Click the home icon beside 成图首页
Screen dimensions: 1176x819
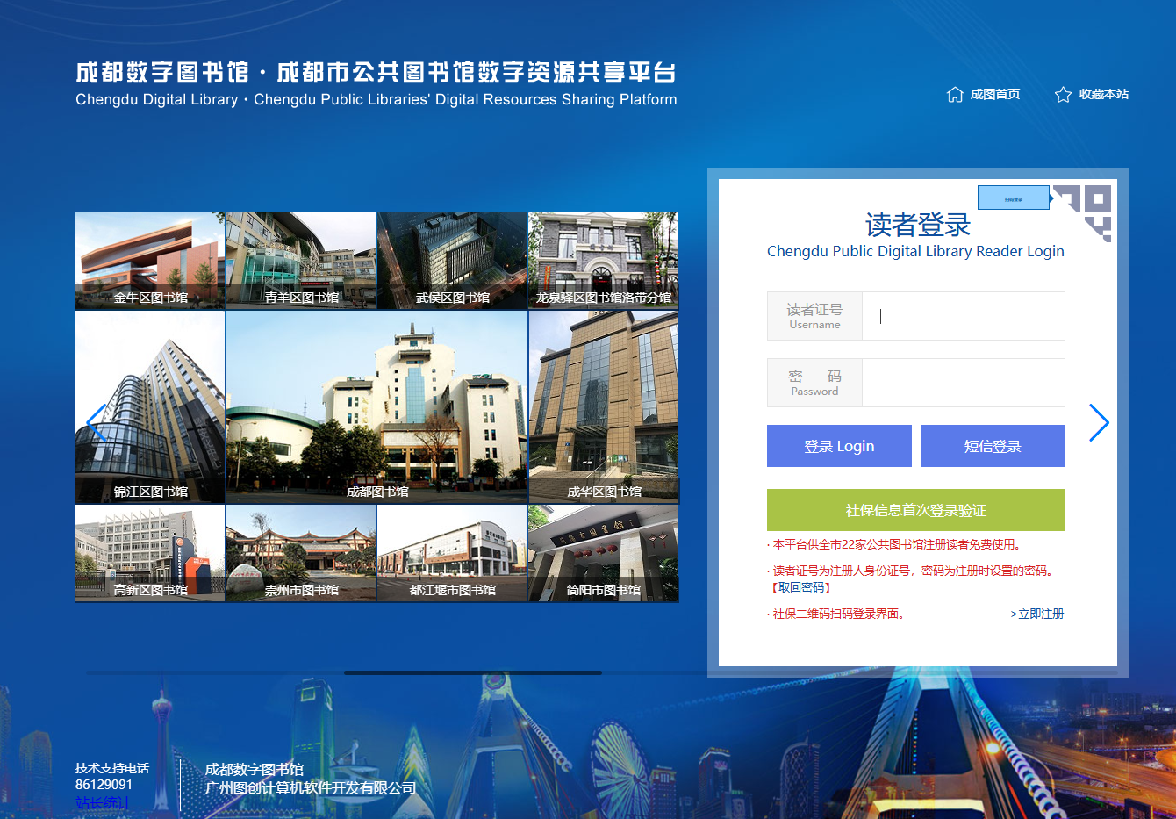click(x=955, y=94)
